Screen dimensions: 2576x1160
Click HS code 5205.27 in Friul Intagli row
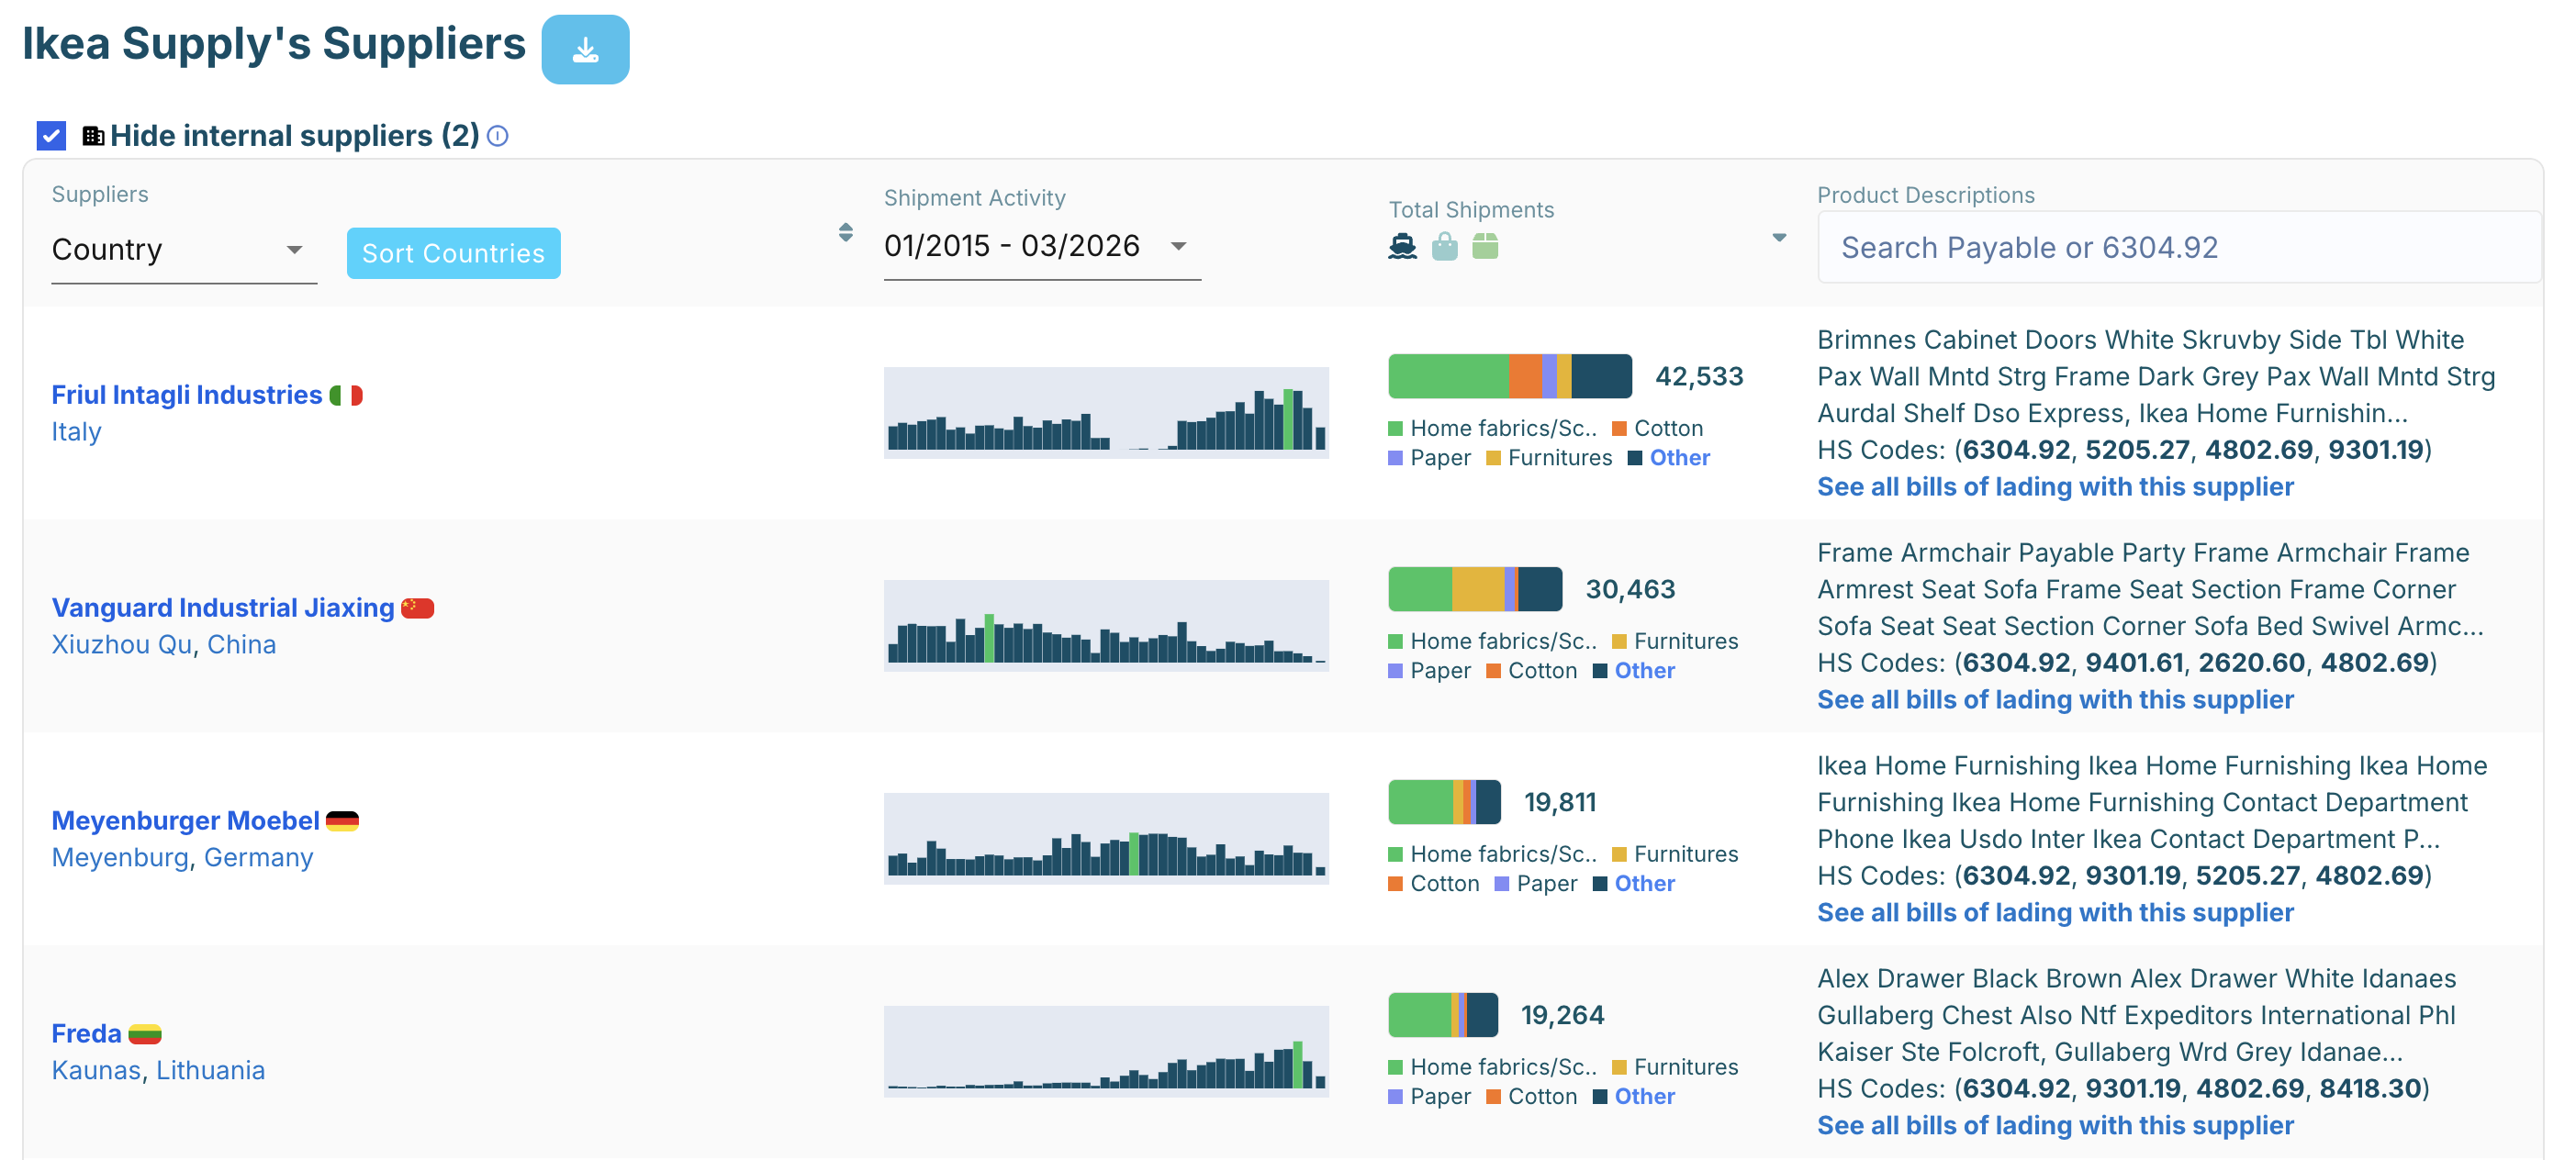[2139, 450]
